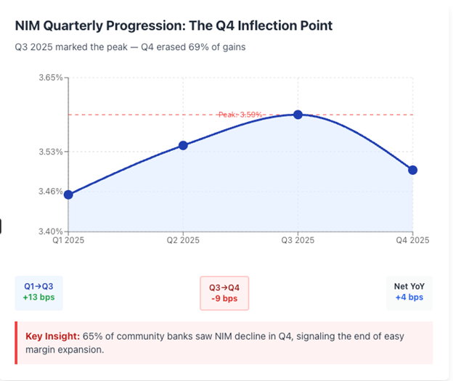Click the light blue shaded area under curve
The width and height of the screenshot is (453, 381).
point(240,189)
